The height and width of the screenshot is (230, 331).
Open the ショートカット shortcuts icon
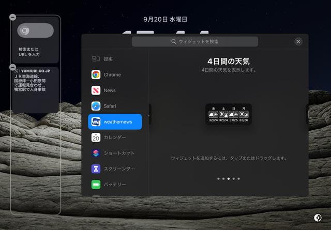[96, 153]
